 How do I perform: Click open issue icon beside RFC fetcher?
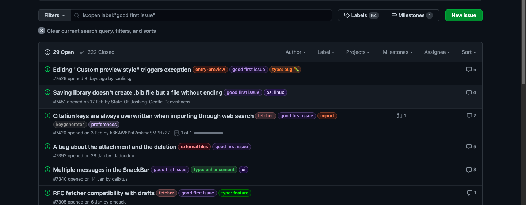[x=47, y=193]
